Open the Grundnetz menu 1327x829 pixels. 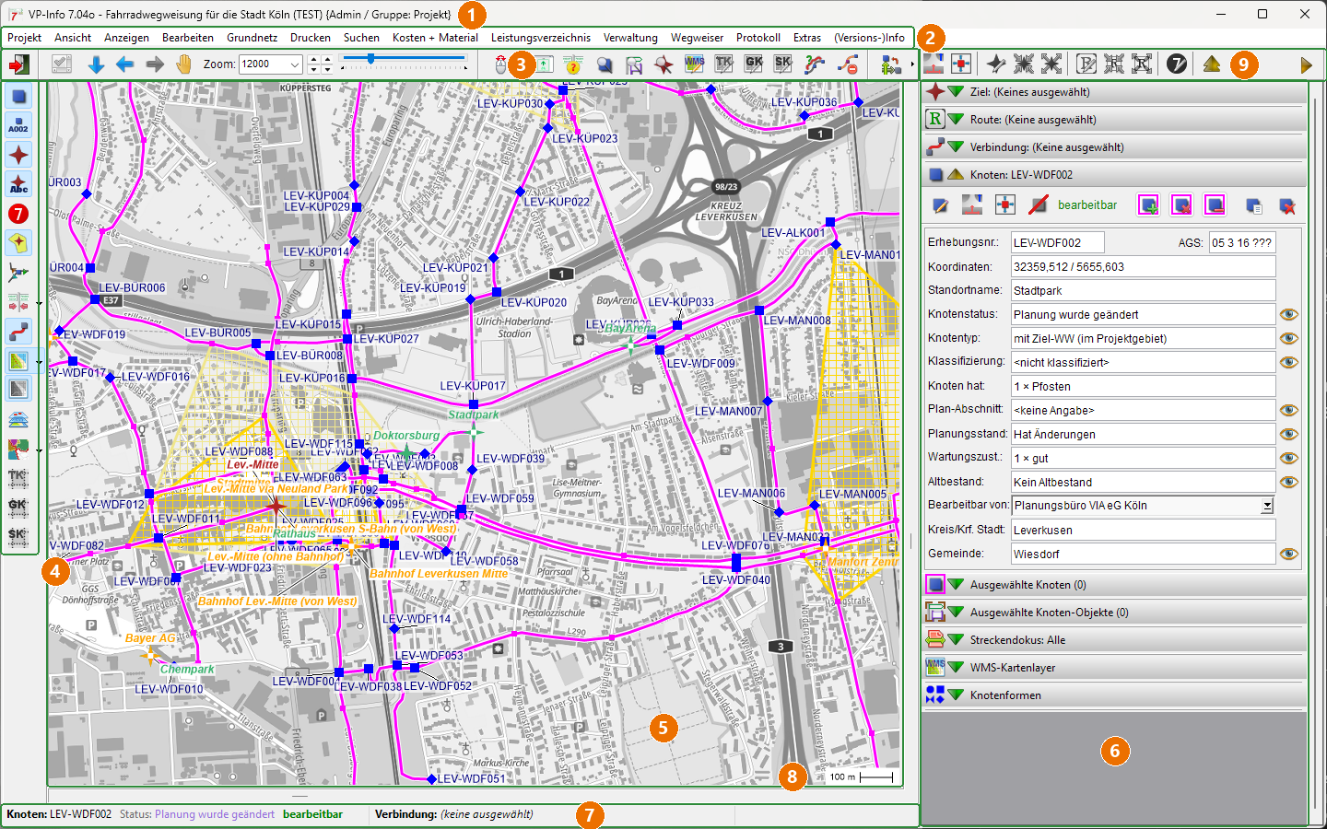252,38
